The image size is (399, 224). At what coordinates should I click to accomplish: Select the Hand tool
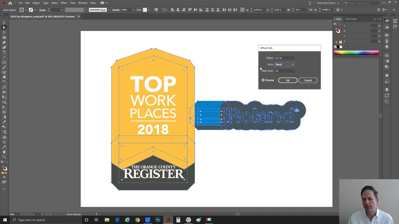click(x=4, y=152)
